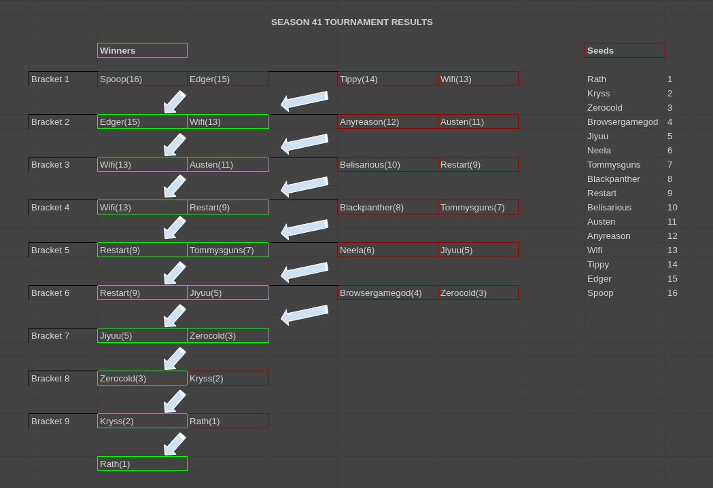Select the Tommysguns(7) cell in Bracket 5 row
Image resolution: width=713 pixels, height=488 pixels.
click(x=228, y=250)
